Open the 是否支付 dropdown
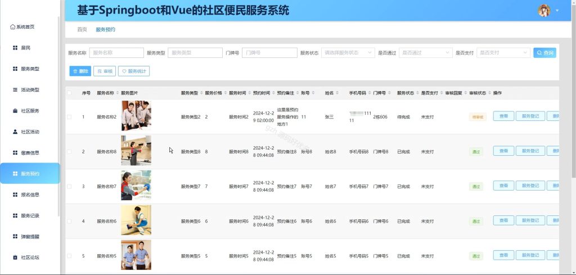Viewport: 576px width, 275px height. pyautogui.click(x=503, y=52)
